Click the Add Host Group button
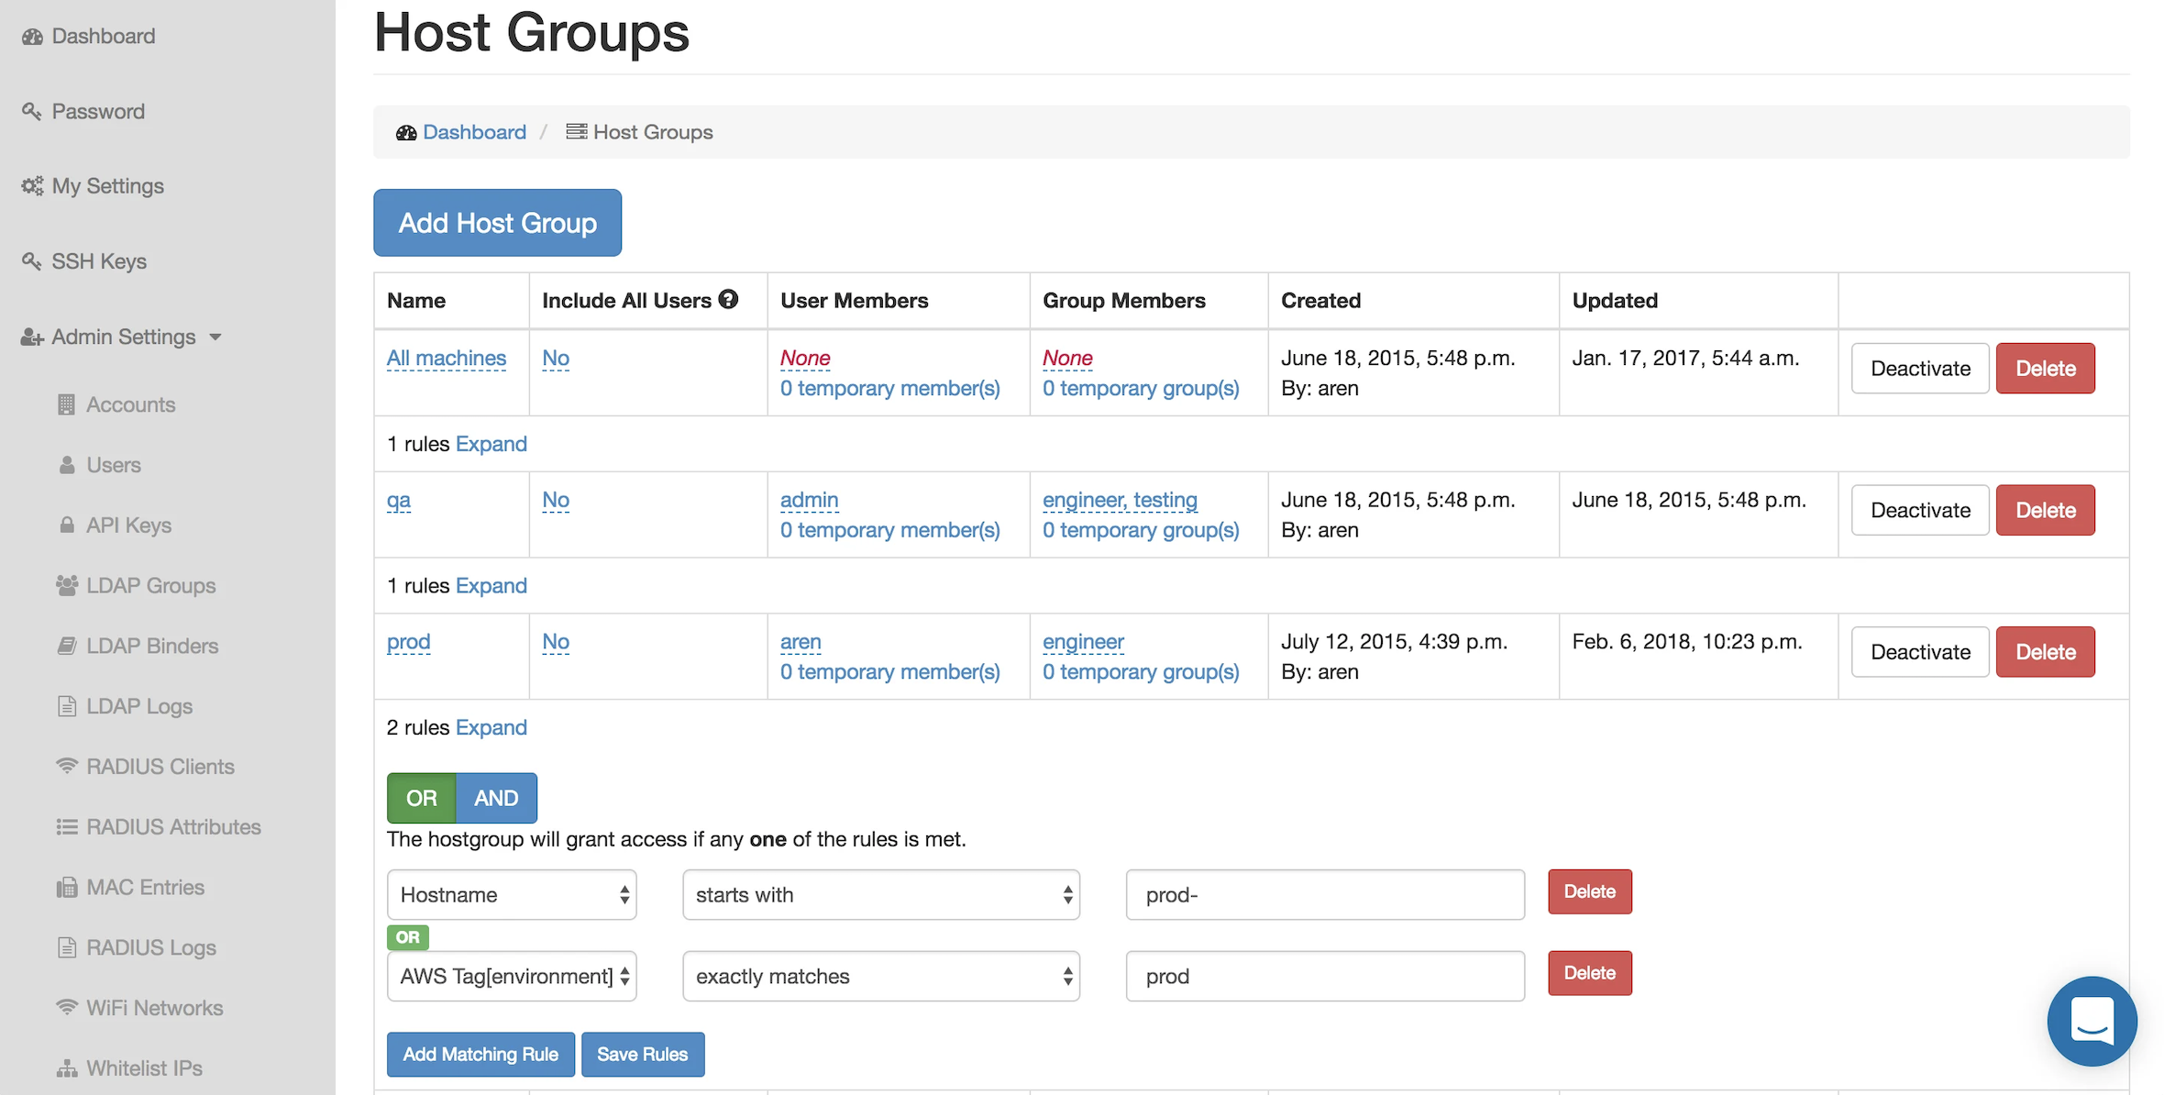Viewport: 2164px width, 1095px height. pyautogui.click(x=497, y=223)
